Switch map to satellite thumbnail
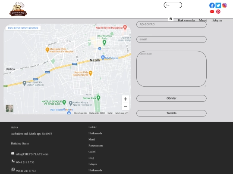 pos(9,109)
